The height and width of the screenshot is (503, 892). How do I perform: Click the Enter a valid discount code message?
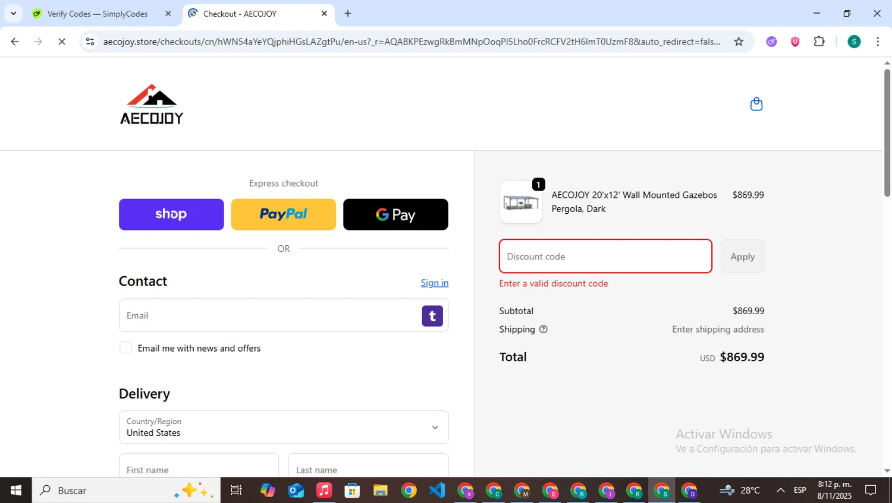point(554,283)
